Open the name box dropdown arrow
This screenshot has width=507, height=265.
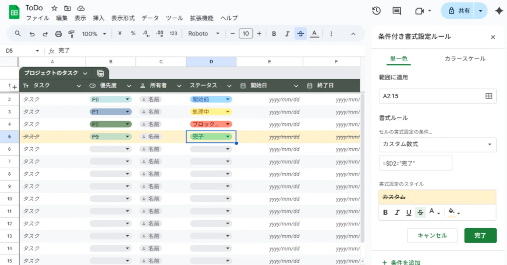(38, 51)
